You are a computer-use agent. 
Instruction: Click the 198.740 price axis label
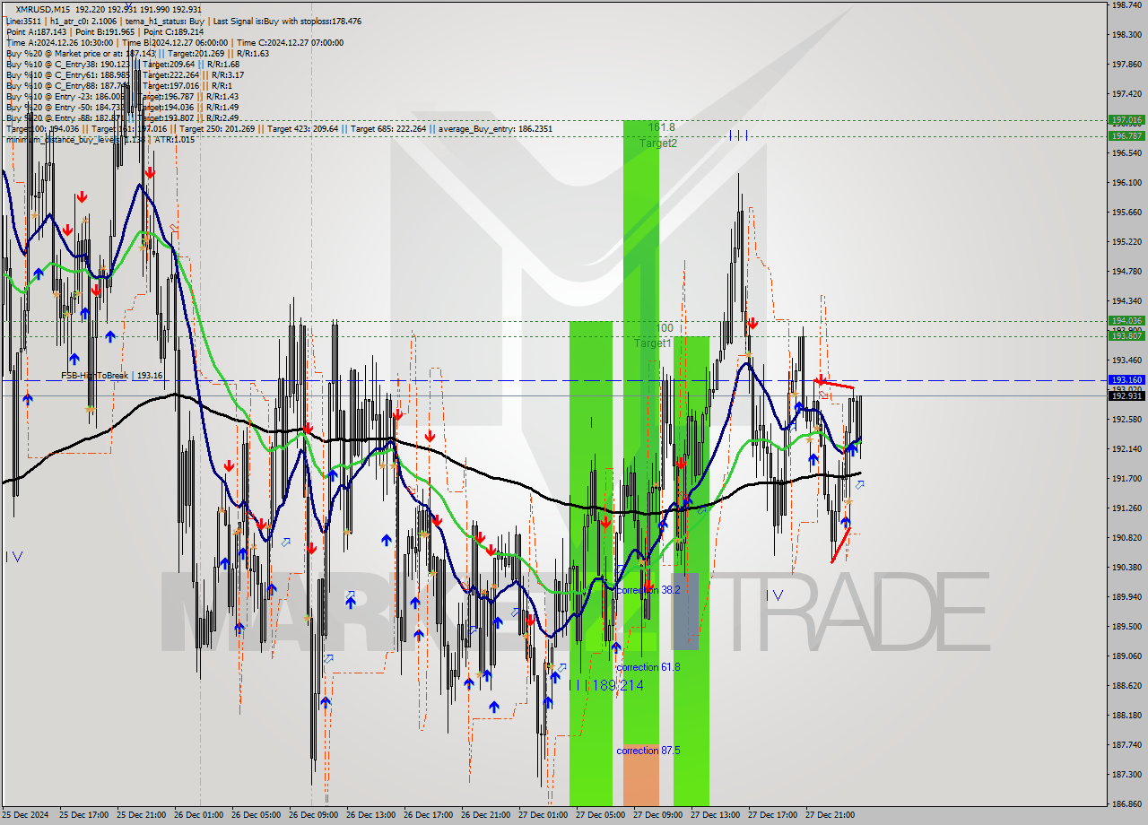click(x=1126, y=5)
